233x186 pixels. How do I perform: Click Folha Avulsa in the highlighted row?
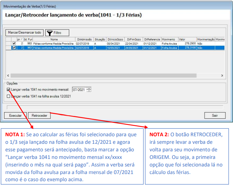pyautogui.click(x=170, y=48)
